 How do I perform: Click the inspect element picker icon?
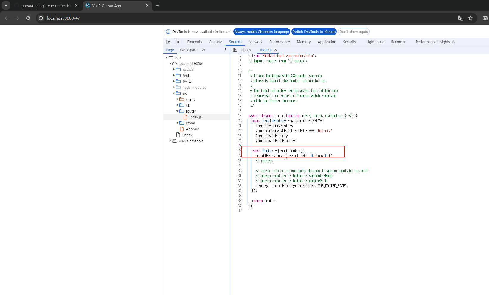click(x=168, y=42)
